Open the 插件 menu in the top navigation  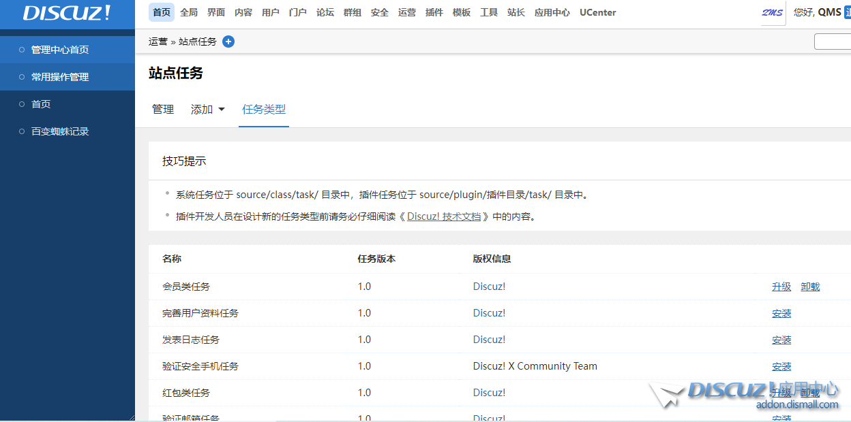[x=434, y=13]
